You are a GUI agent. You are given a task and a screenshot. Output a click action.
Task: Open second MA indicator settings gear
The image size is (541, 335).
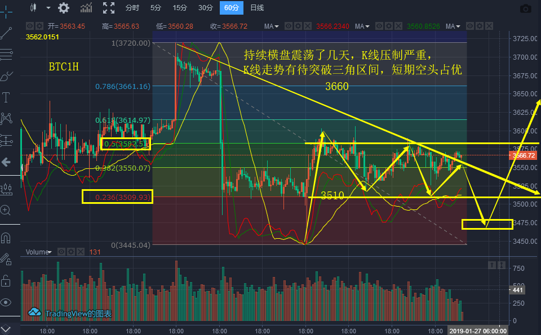click(389, 26)
